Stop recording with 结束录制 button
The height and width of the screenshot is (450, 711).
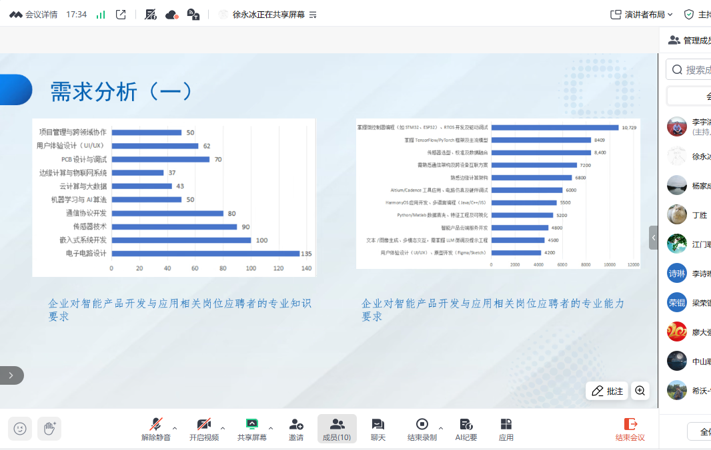(x=422, y=429)
